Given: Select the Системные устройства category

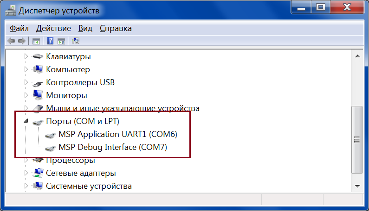Looking at the screenshot, I should click(89, 186).
